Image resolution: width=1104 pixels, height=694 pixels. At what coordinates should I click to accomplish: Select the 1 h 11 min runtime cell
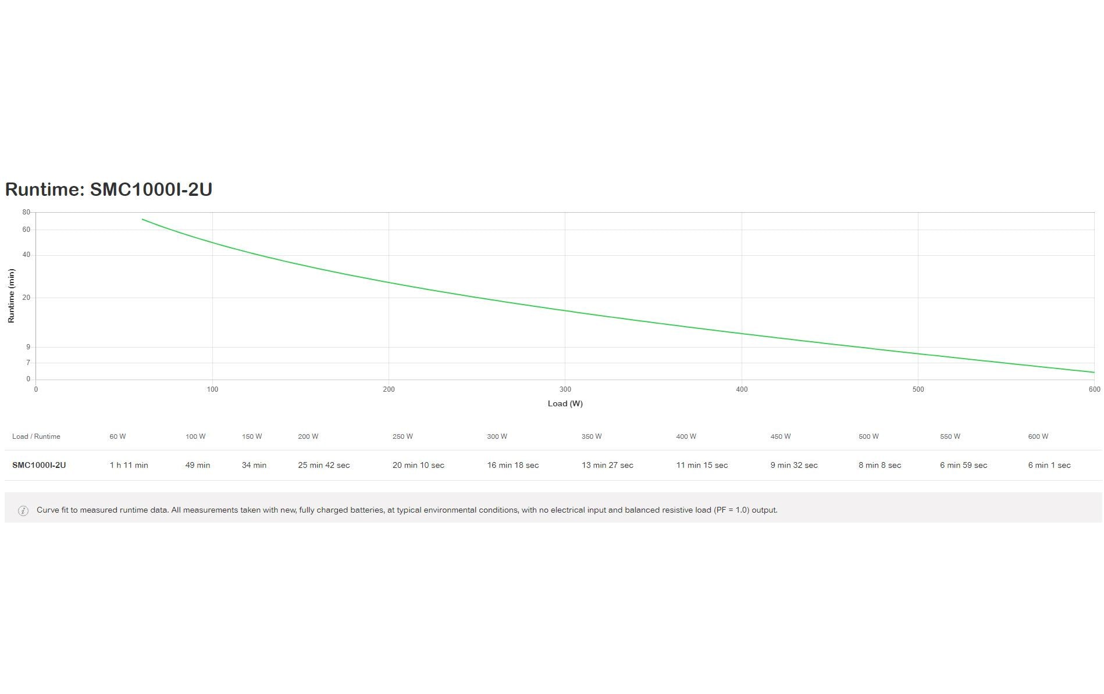coord(129,465)
